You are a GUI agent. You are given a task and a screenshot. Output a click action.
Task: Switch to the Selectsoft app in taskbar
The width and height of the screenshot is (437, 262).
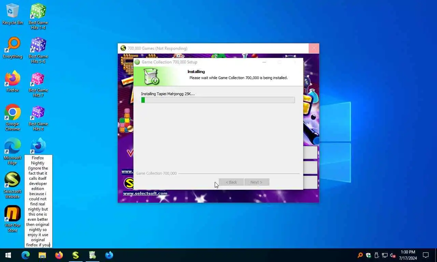(x=75, y=255)
